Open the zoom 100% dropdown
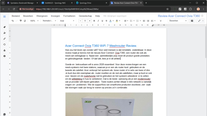Screen dimensions: 207x116 34,21
